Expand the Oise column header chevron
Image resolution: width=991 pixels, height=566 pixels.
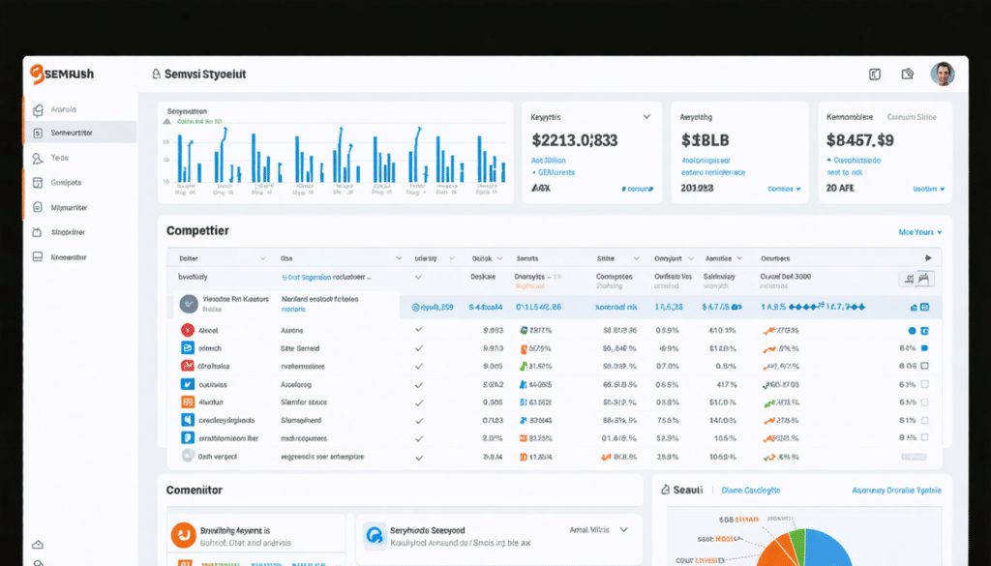click(398, 258)
